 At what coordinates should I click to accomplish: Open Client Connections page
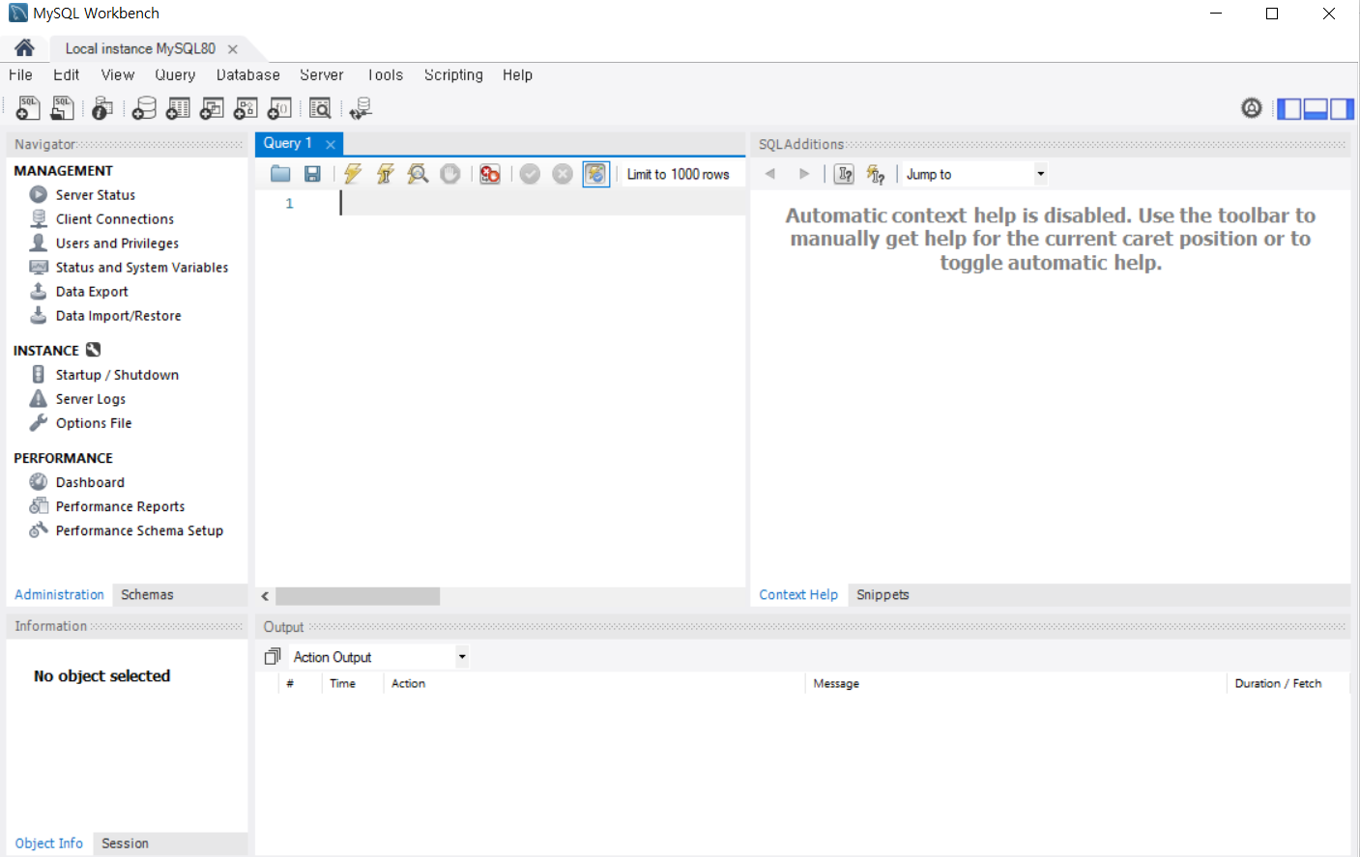tap(115, 218)
